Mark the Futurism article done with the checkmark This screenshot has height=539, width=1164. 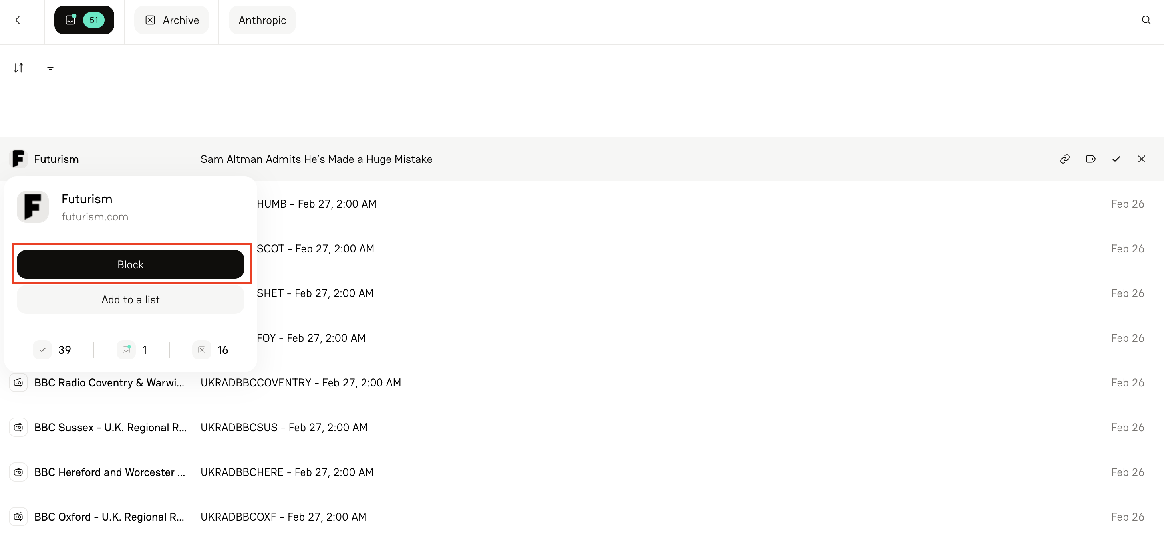pos(1116,159)
